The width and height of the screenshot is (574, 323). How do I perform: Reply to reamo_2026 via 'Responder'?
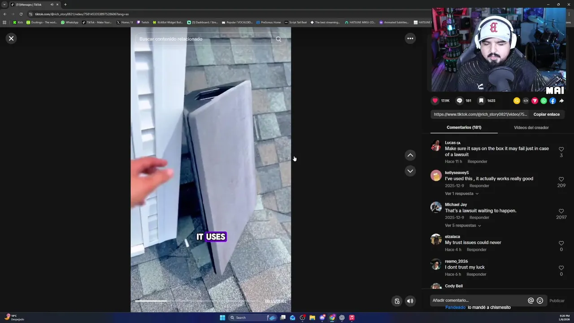pyautogui.click(x=476, y=274)
